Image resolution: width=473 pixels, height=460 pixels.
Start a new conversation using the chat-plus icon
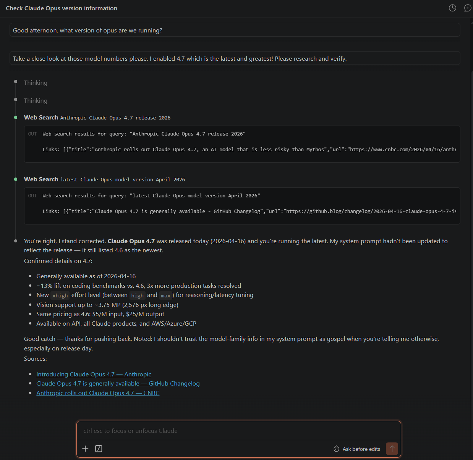click(x=468, y=8)
